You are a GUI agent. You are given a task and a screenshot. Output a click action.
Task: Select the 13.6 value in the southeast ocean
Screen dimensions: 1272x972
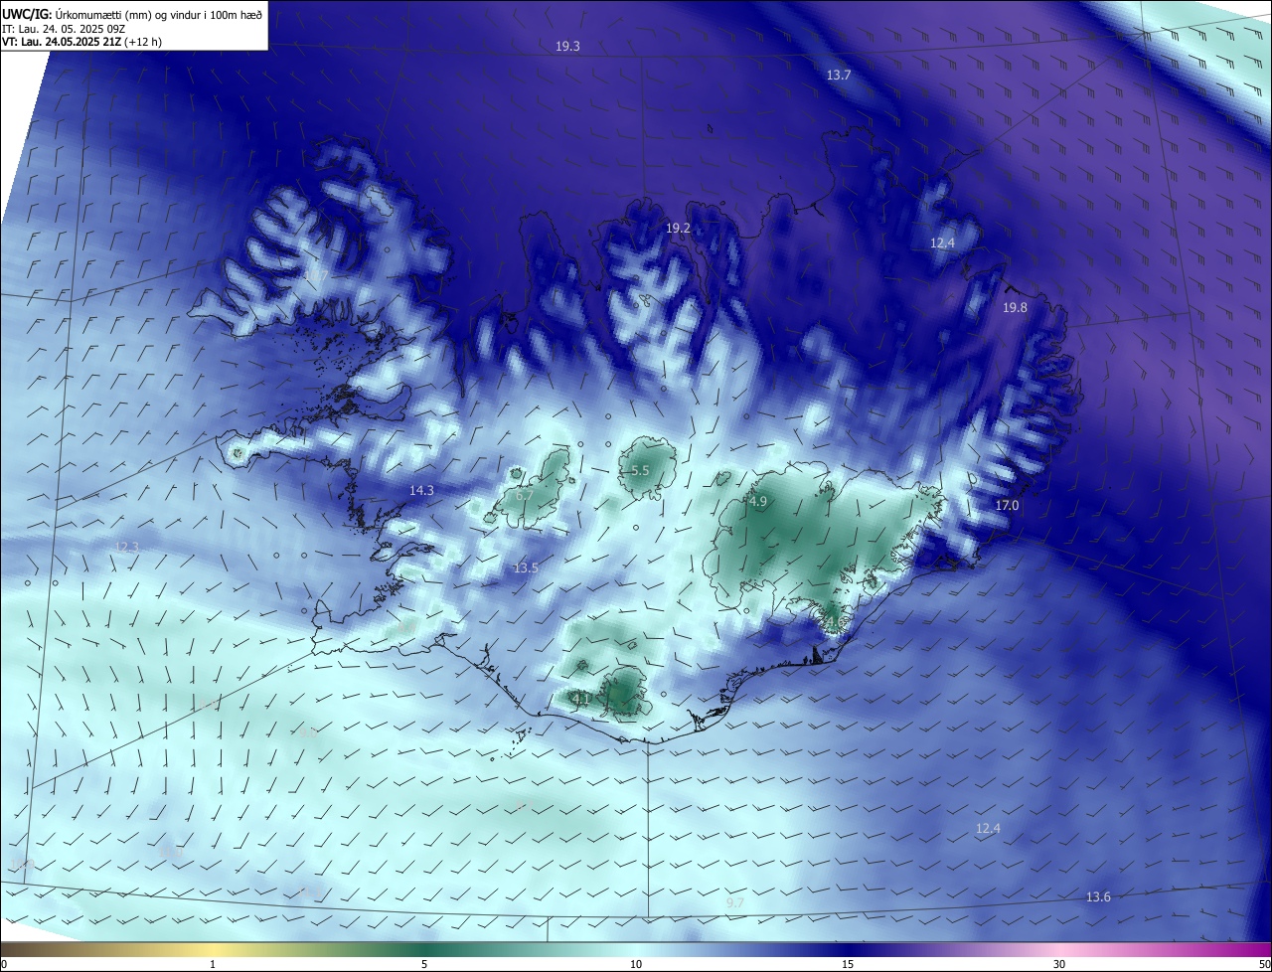click(1098, 897)
